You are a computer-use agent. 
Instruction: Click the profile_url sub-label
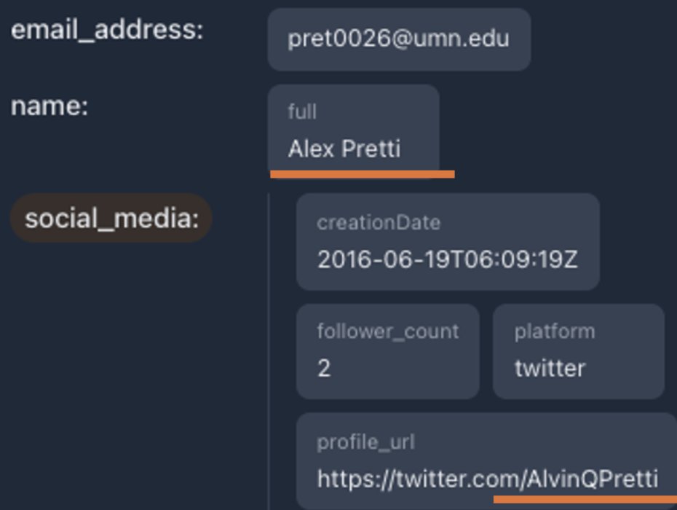point(365,442)
